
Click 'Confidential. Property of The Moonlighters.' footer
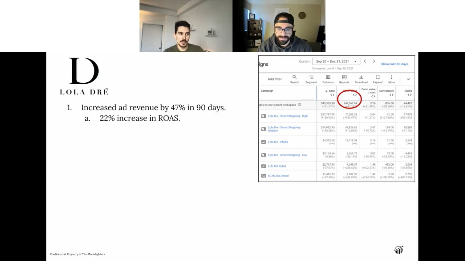(x=77, y=254)
